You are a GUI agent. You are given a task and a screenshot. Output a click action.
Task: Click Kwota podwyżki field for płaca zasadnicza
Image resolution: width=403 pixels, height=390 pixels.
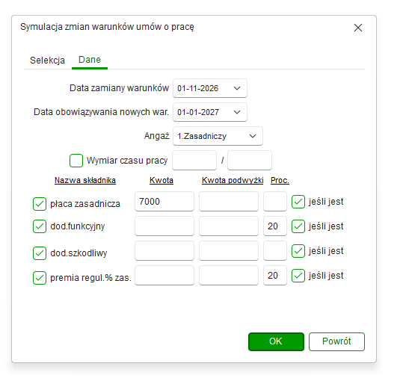tap(229, 202)
